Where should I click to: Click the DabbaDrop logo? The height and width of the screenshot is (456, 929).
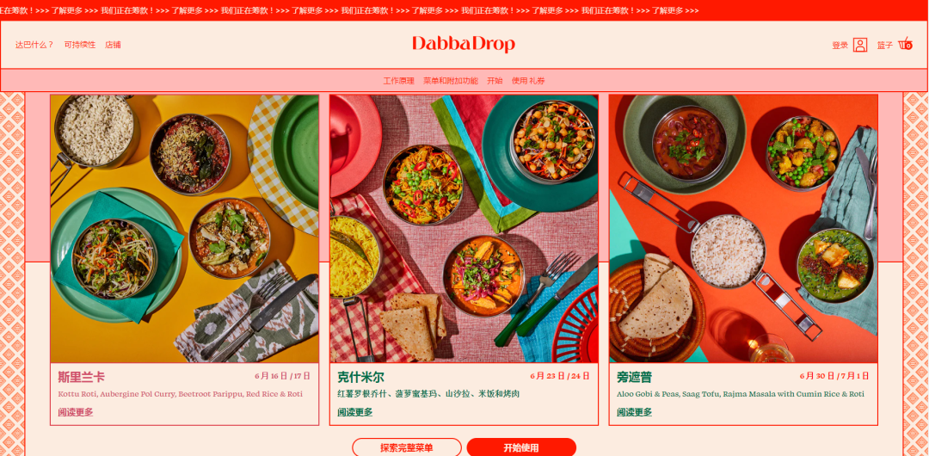pyautogui.click(x=464, y=44)
